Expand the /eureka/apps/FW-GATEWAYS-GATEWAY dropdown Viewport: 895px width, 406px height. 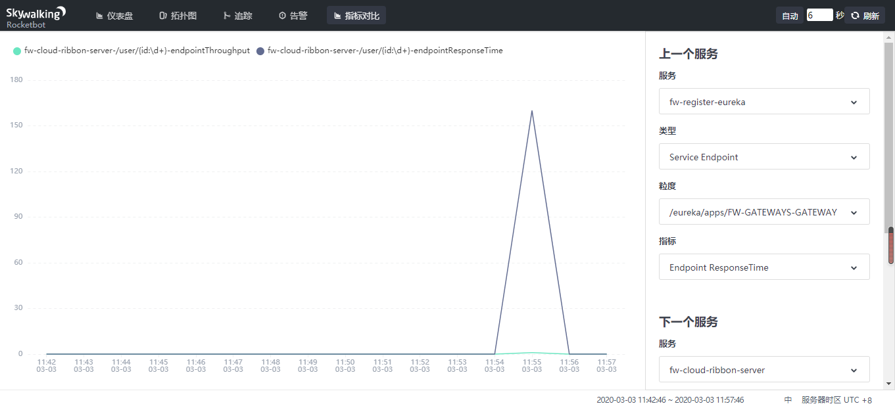tap(763, 212)
